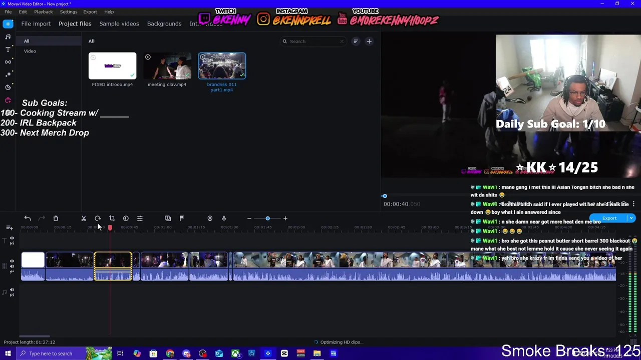
Task: Open the Export menu in menu bar
Action: coord(90,11)
